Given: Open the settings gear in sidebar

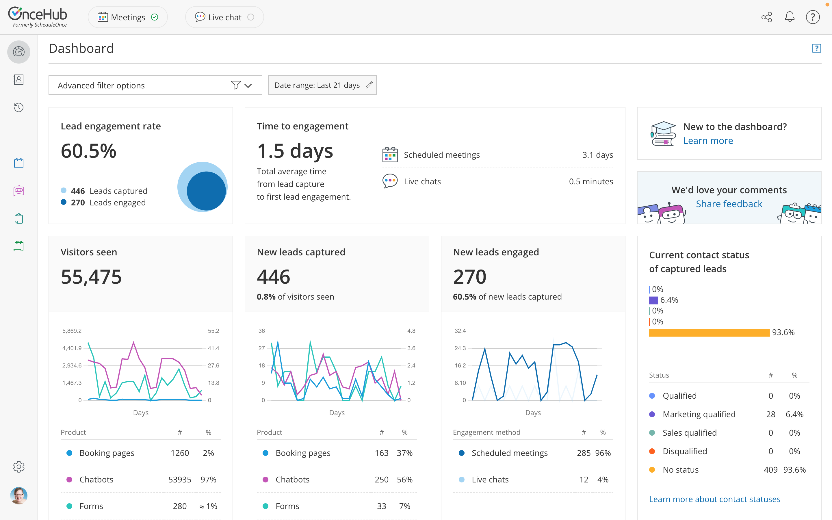Looking at the screenshot, I should (x=18, y=467).
